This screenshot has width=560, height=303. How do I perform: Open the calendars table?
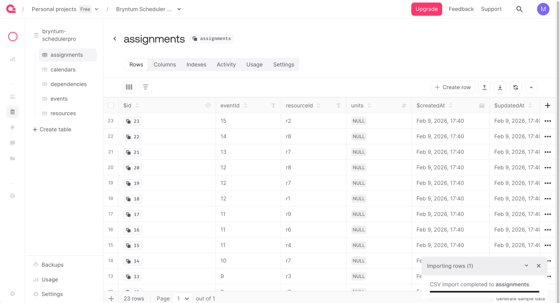[x=63, y=70]
